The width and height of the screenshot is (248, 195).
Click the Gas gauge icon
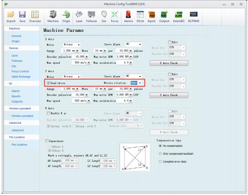tap(104, 14)
